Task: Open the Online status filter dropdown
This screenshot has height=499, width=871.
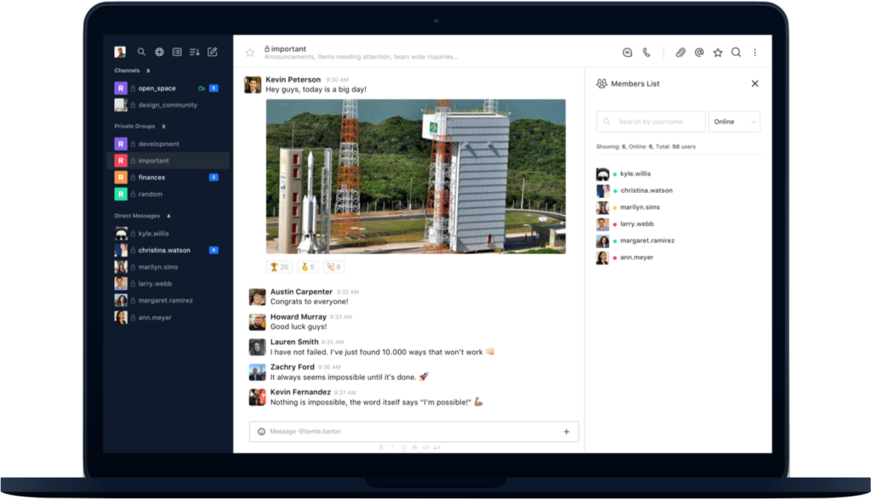Action: point(734,122)
